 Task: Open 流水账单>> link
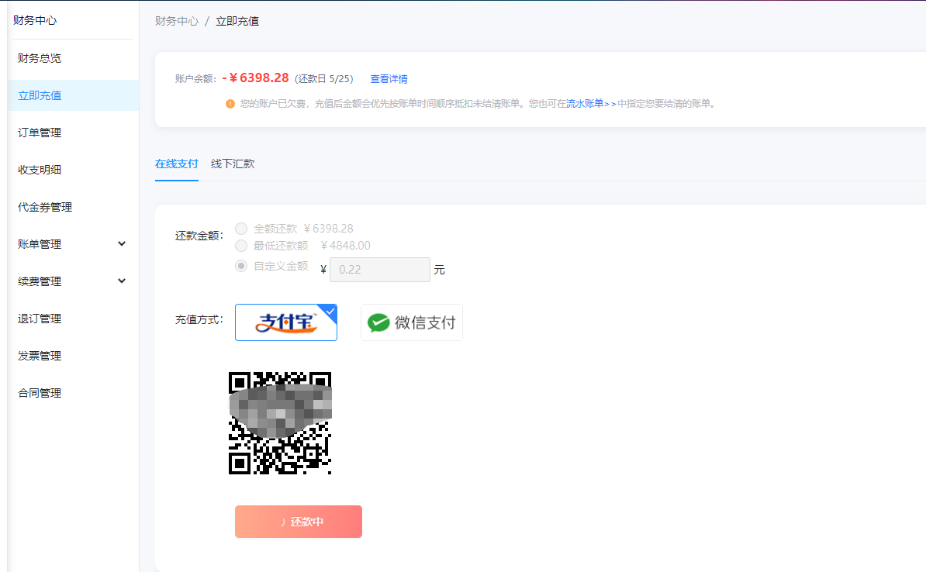[x=591, y=103]
